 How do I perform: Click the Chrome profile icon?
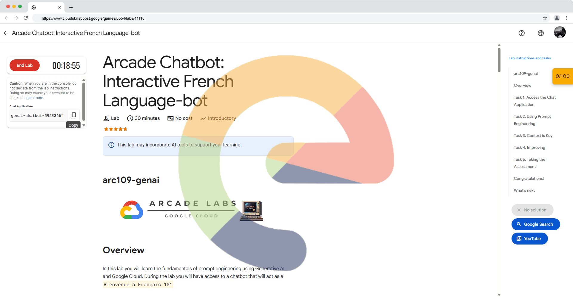click(x=557, y=18)
